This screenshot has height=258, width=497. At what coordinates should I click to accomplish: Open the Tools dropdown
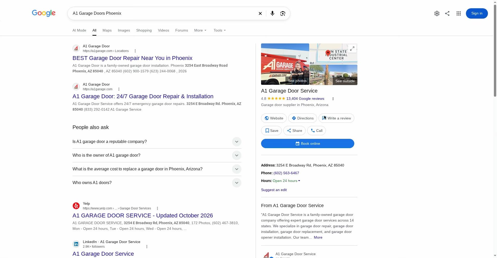click(x=220, y=30)
